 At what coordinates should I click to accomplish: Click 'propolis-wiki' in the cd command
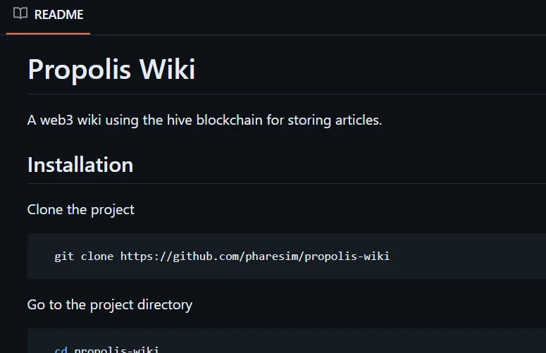point(117,349)
